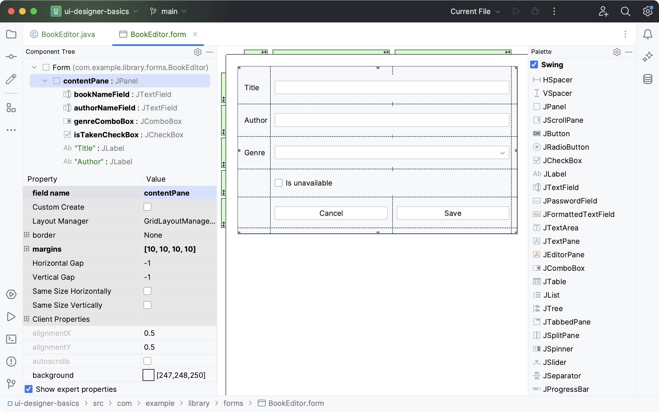Image resolution: width=659 pixels, height=412 pixels.
Task: Expand the margins property group
Action: (x=27, y=249)
